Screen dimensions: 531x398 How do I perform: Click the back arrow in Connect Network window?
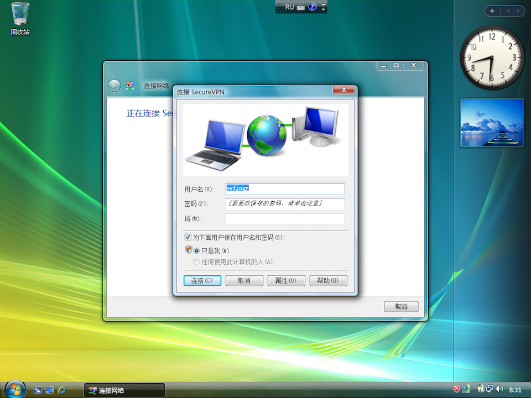(x=114, y=86)
